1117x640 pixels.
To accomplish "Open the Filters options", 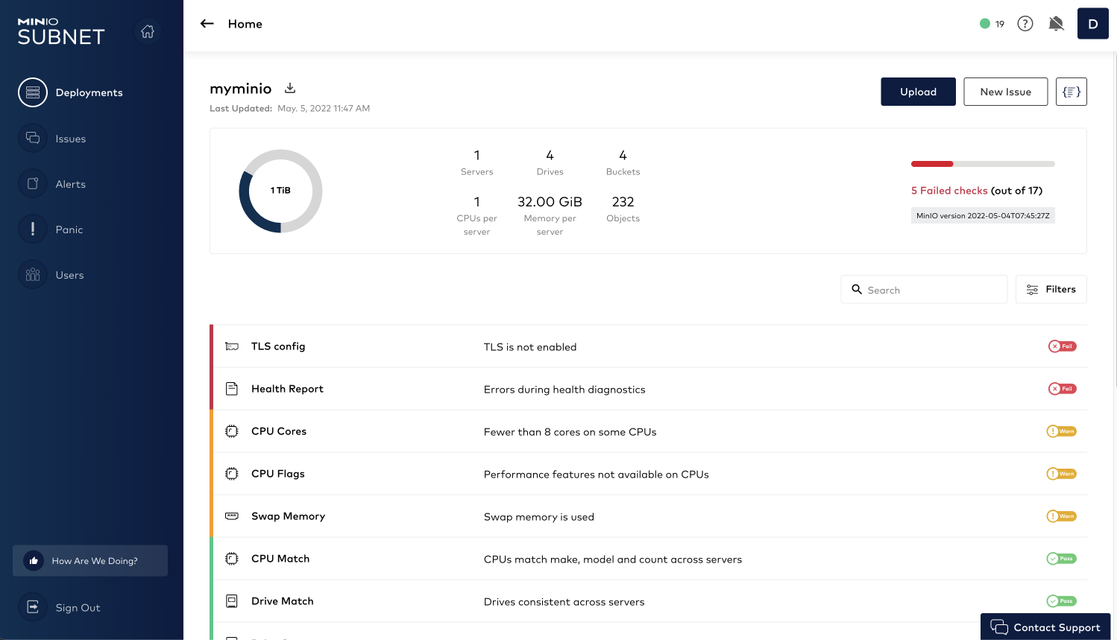I will [x=1051, y=290].
